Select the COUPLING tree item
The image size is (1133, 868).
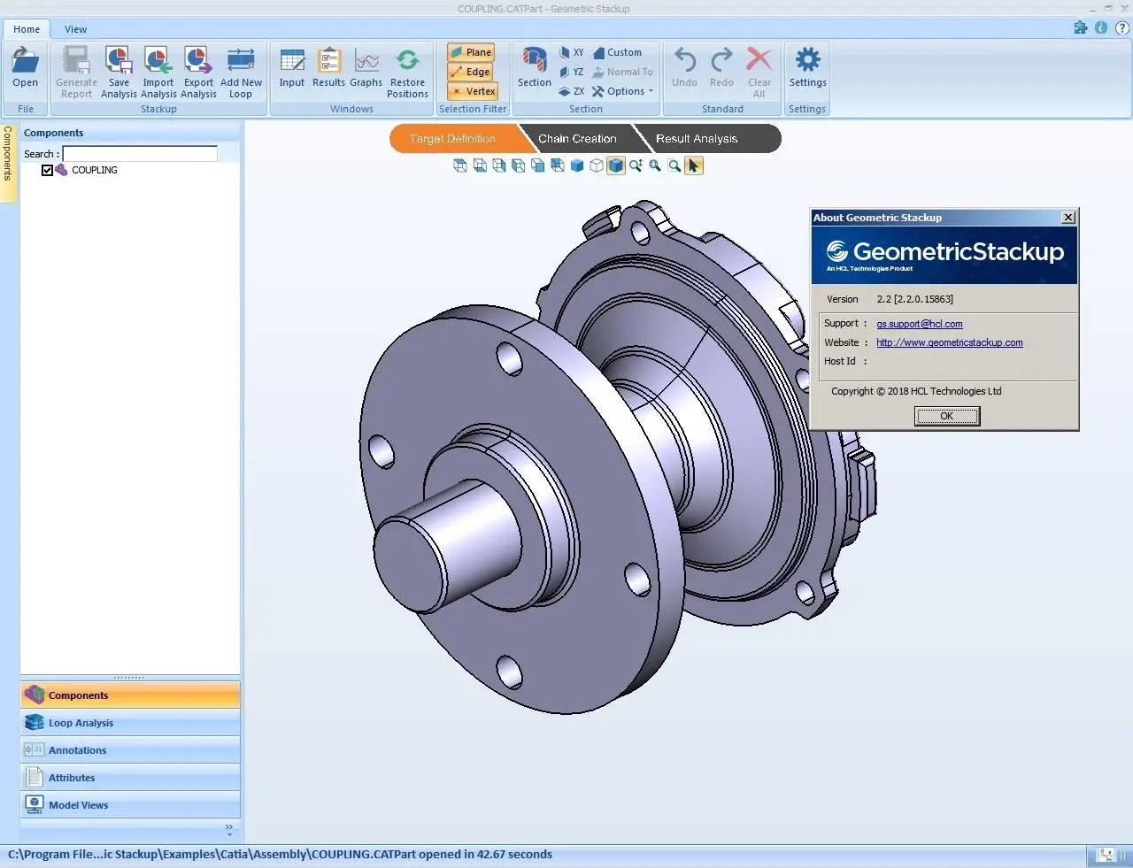pos(94,170)
